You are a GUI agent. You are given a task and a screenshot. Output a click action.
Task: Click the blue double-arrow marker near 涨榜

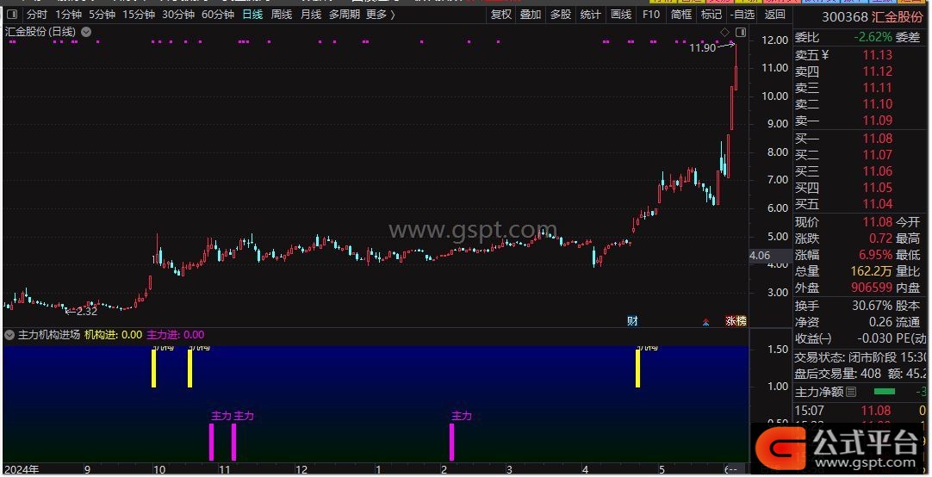point(706,322)
